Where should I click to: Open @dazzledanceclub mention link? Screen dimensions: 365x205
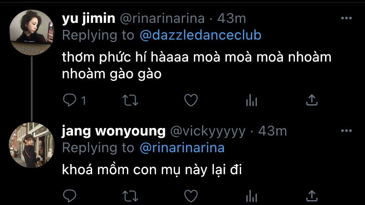pyautogui.click(x=201, y=35)
